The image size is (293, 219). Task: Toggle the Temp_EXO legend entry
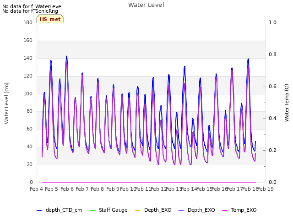pos(239,210)
